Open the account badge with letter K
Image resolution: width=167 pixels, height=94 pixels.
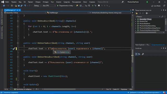(147, 2)
